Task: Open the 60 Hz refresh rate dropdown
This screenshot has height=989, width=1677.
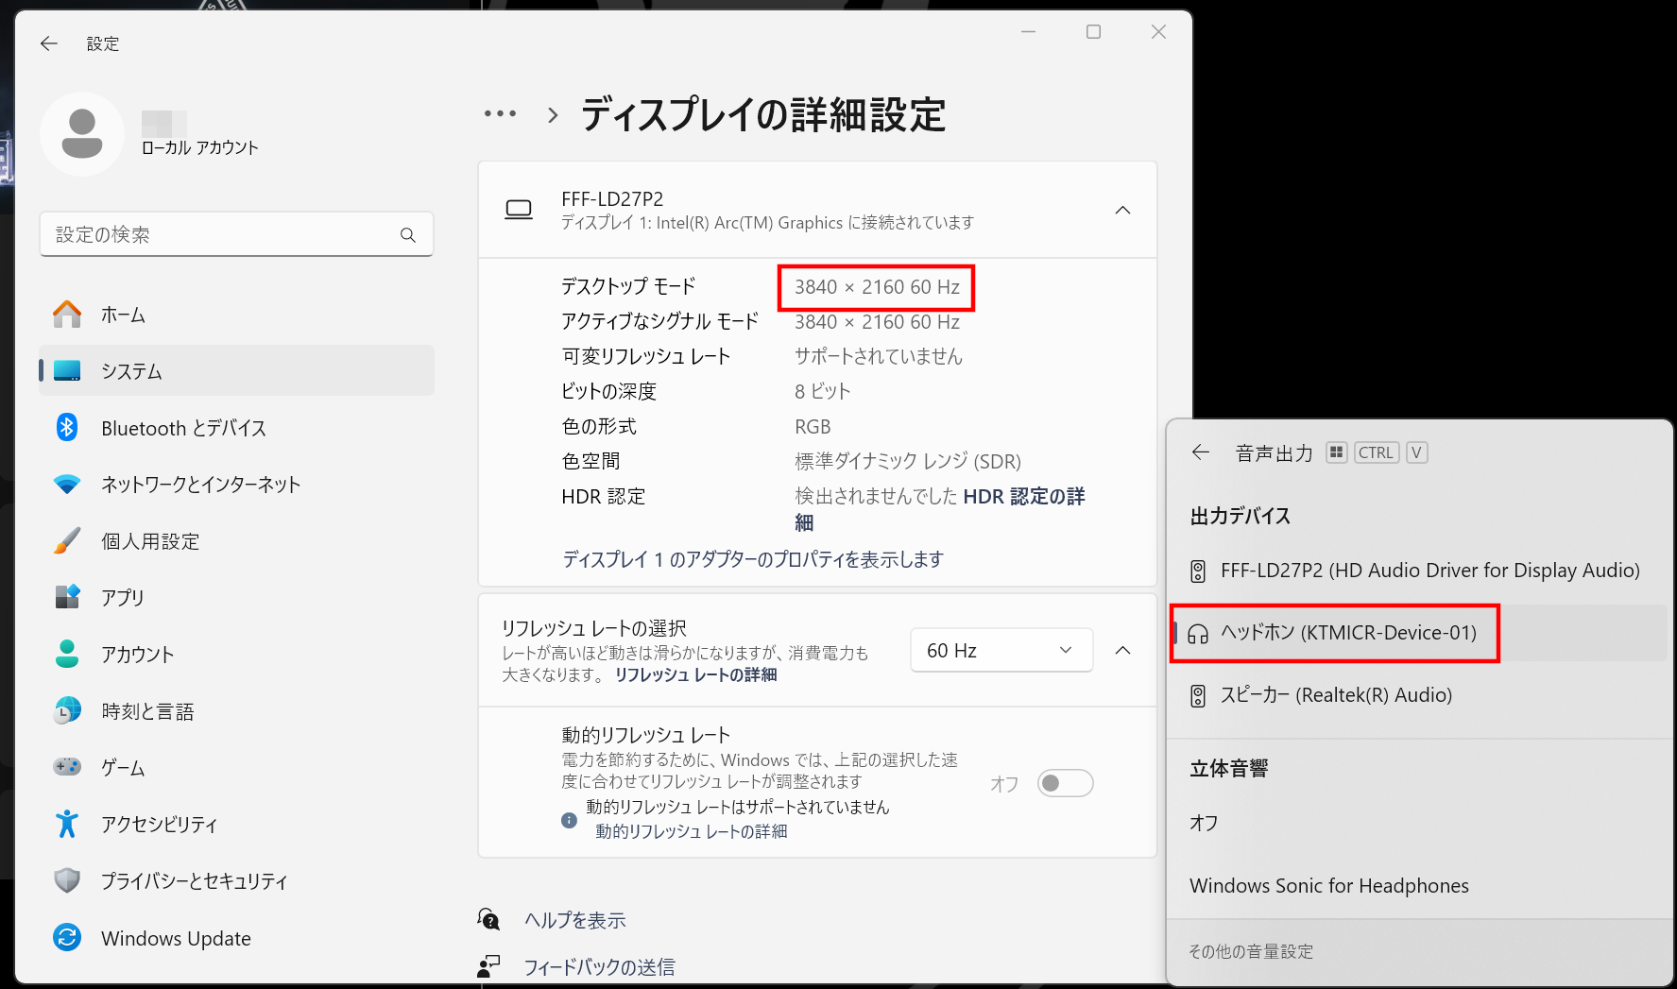Action: click(1001, 650)
